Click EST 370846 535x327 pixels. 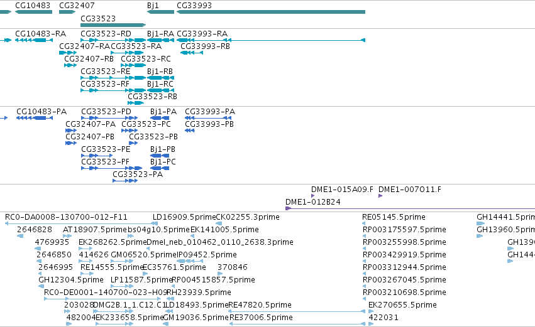pyautogui.click(x=233, y=268)
